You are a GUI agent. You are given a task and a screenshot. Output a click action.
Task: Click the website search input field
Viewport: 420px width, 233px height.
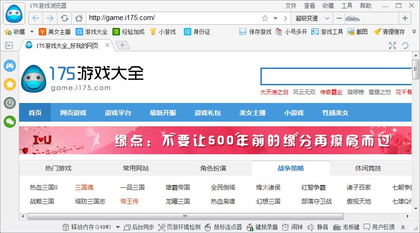(x=336, y=76)
